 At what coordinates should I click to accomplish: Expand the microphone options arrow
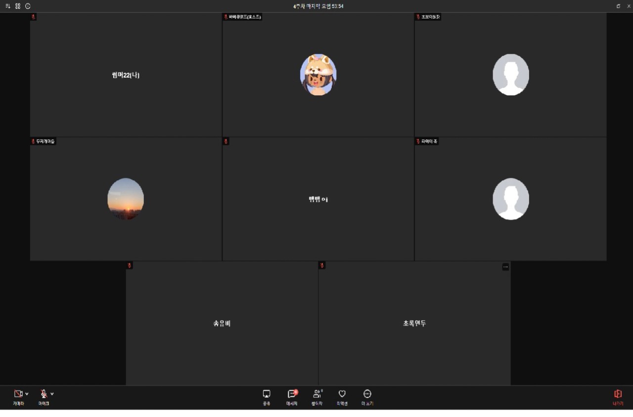[52, 394]
